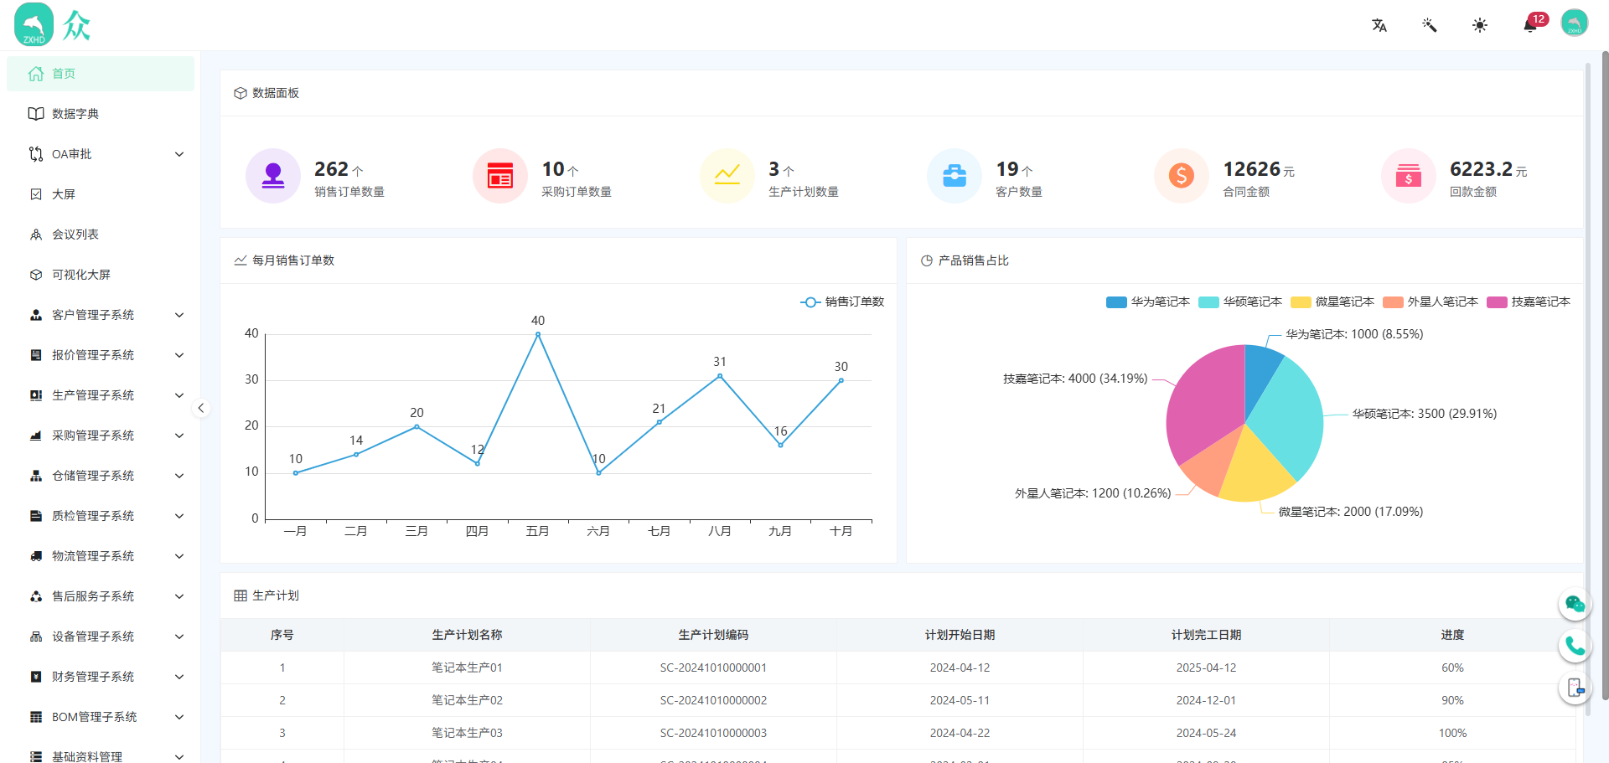
Task: Collapse the sidebar with arrow handle
Action: [x=200, y=408]
